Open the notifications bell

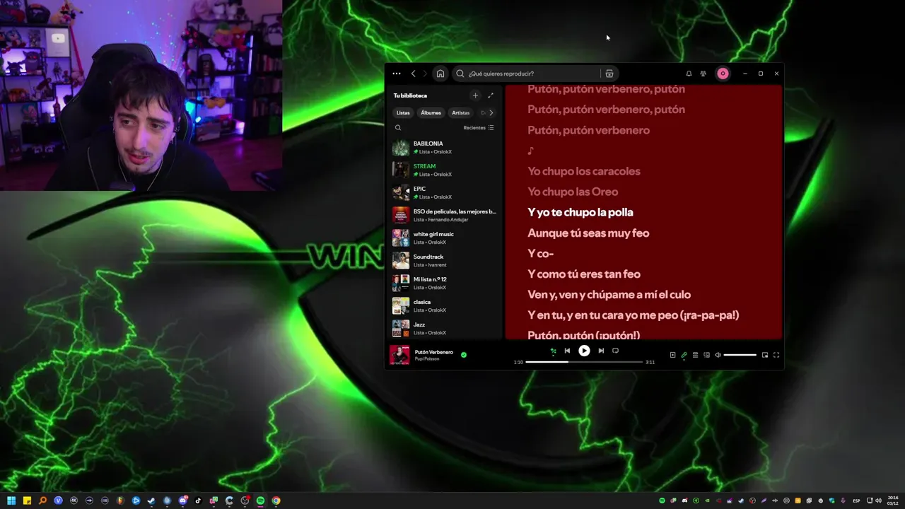[x=689, y=74]
